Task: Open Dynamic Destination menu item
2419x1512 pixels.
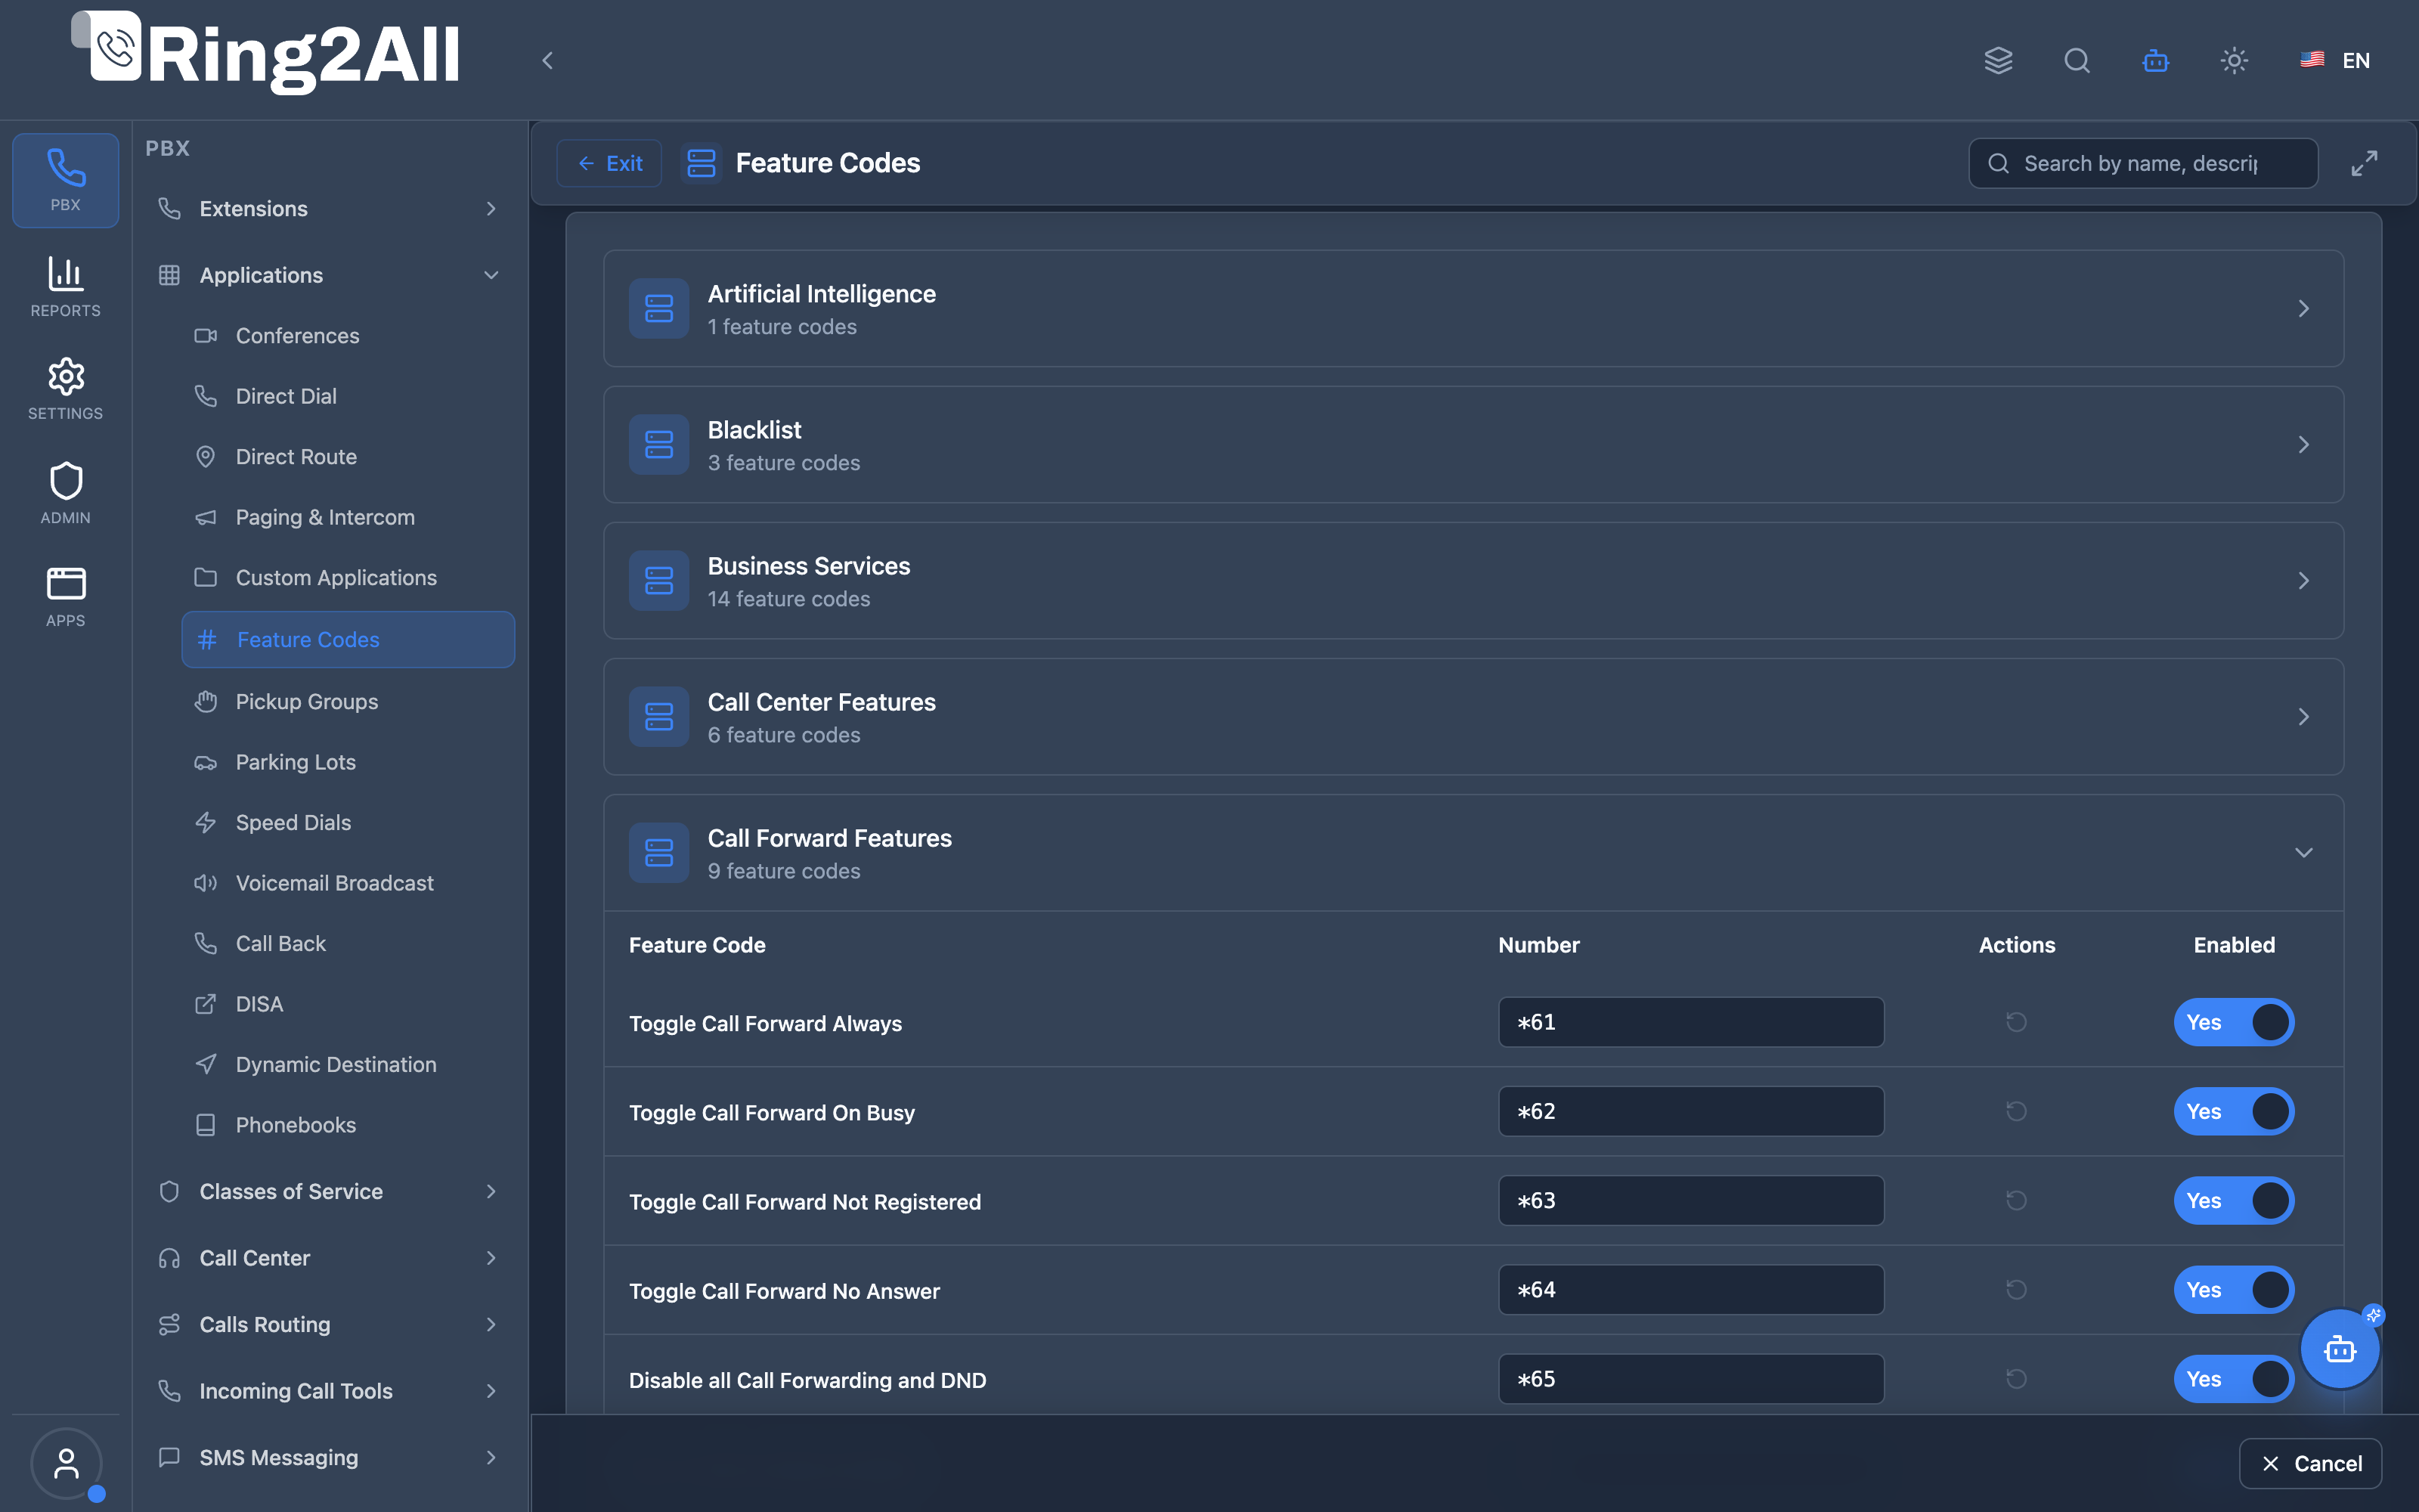Action: click(348, 1064)
